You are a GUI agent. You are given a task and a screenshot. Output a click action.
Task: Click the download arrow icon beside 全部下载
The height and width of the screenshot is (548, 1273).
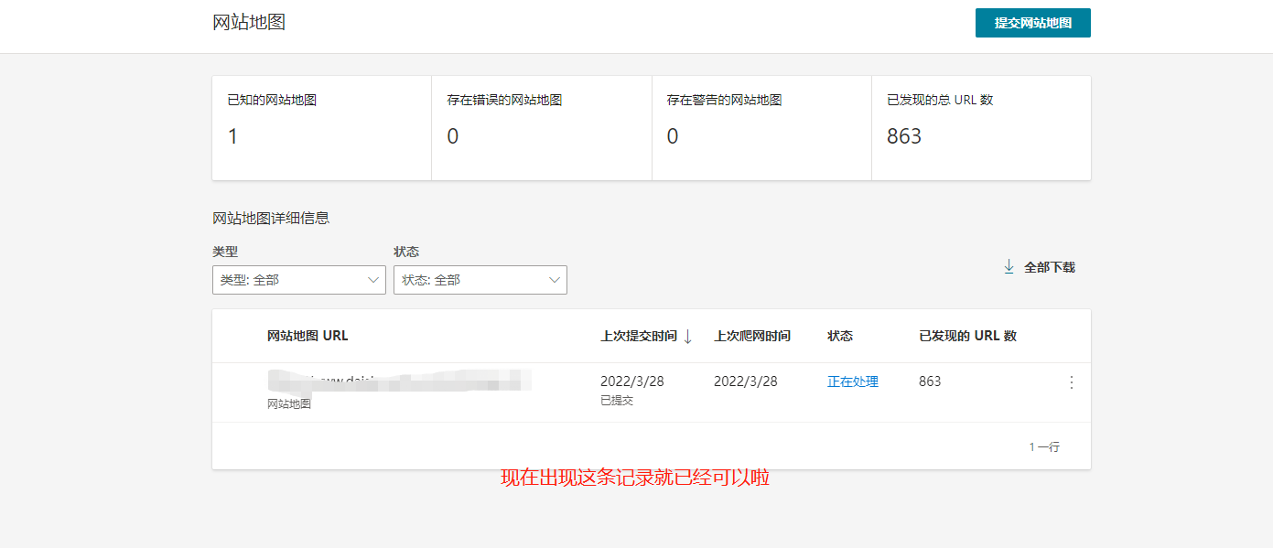[x=1009, y=267]
